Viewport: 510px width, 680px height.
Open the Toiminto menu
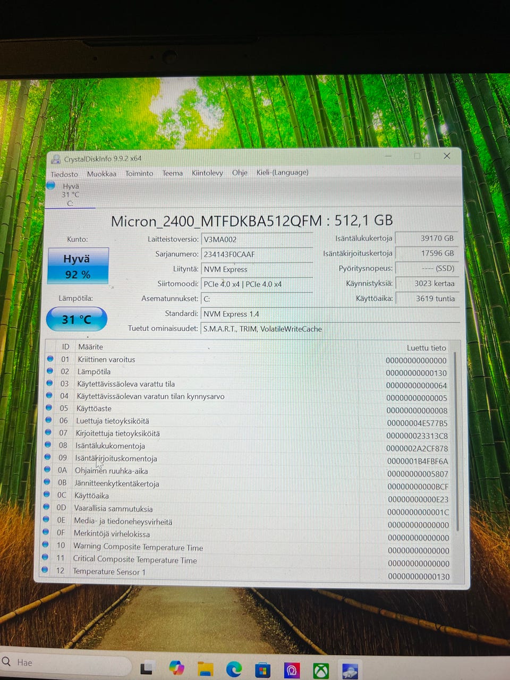(139, 173)
